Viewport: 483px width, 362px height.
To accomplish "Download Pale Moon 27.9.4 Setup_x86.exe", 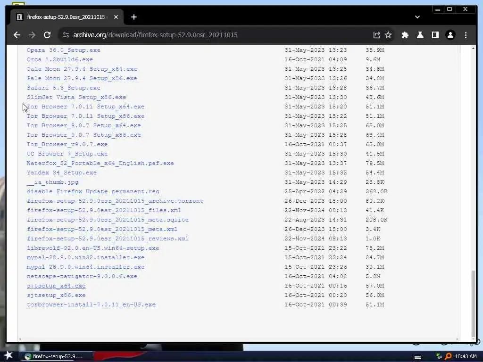I will click(x=82, y=78).
